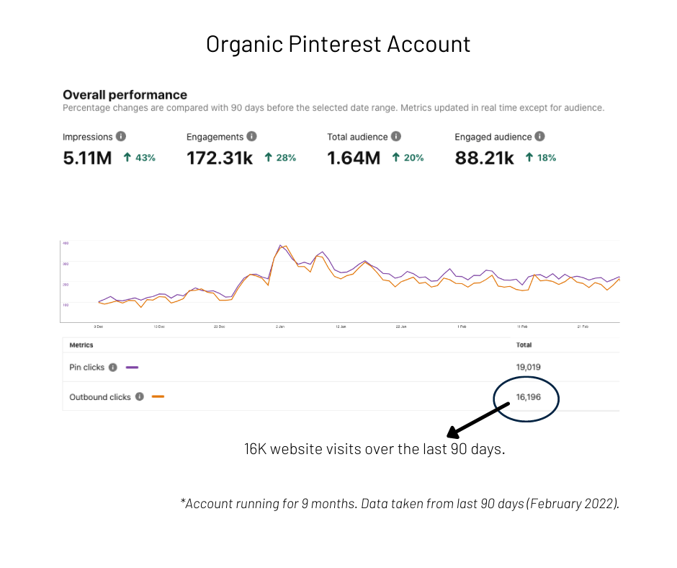This screenshot has height=568, width=677.
Task: Click the orange Outbound clicks legend swatch
Action: tap(158, 397)
